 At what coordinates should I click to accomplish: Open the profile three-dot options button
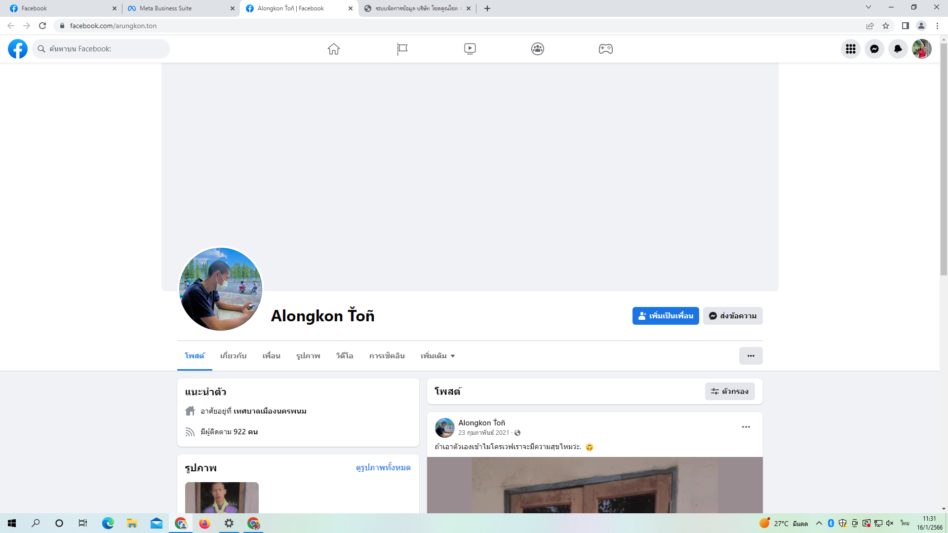coord(750,356)
